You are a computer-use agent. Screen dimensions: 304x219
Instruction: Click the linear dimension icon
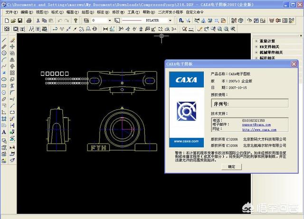click(x=105, y=29)
